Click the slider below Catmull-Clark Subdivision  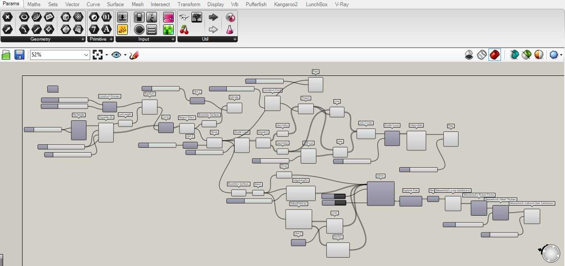500,235
